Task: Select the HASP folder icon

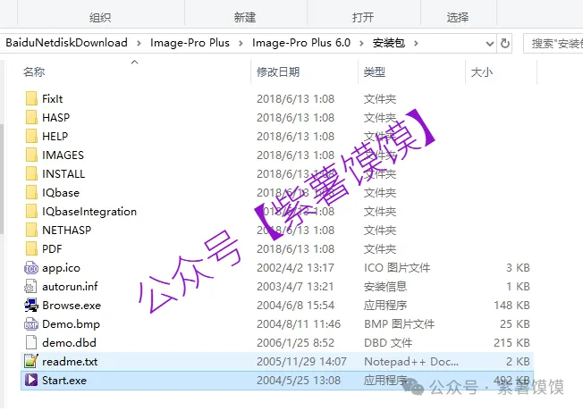Action: (30, 118)
